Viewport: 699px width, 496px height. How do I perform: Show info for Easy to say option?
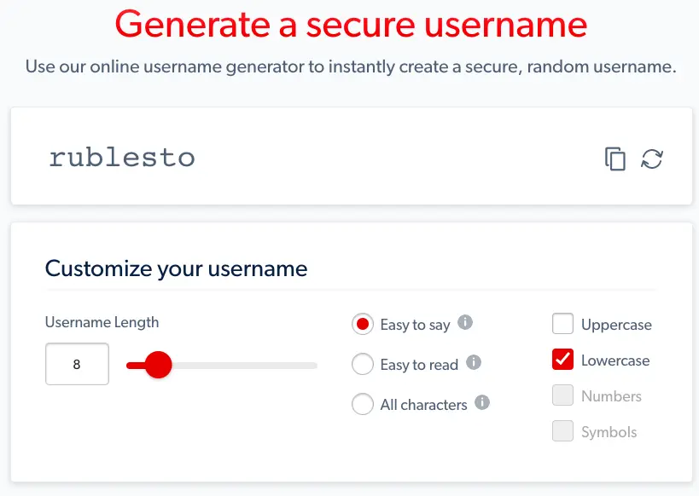tap(465, 323)
